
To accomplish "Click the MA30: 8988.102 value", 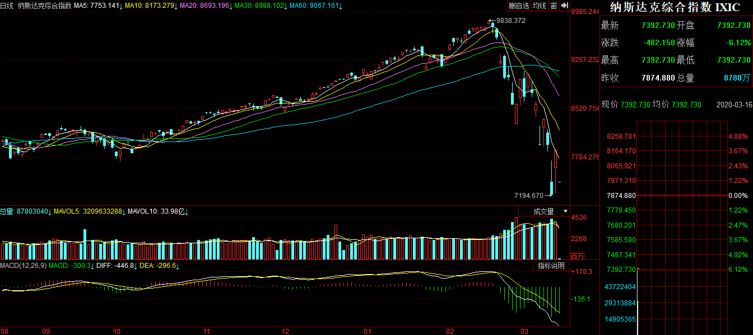I will (x=261, y=6).
